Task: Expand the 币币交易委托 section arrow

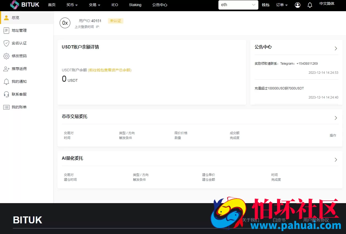Action: (x=336, y=118)
